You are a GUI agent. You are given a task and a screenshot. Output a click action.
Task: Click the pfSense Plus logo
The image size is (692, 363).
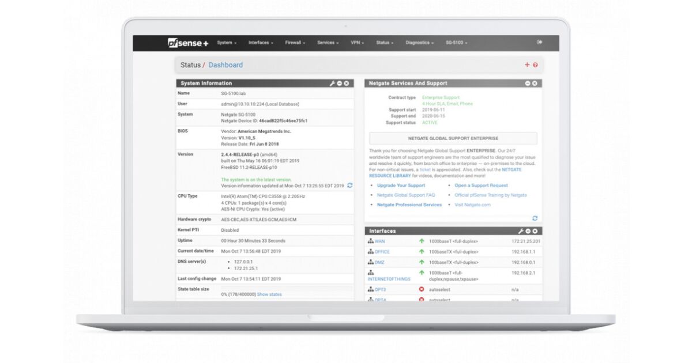point(188,43)
